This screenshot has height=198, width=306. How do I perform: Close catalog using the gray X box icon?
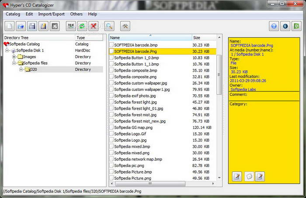click(55, 26)
